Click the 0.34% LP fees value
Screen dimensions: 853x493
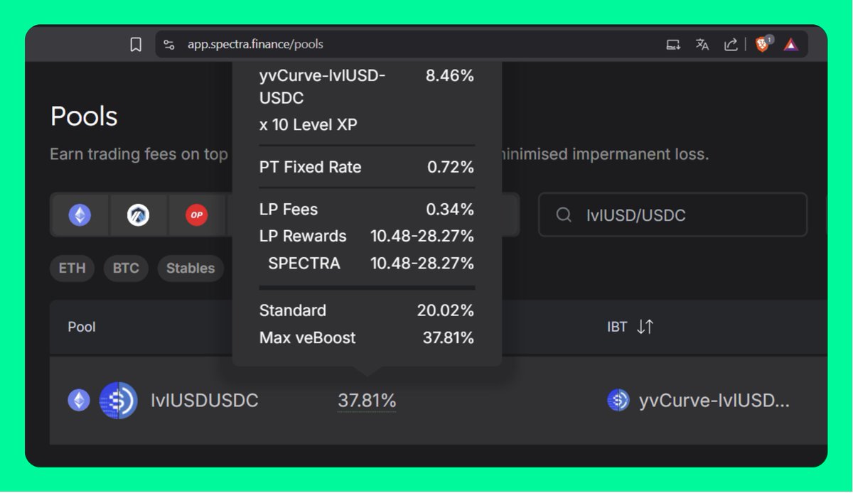pos(449,210)
